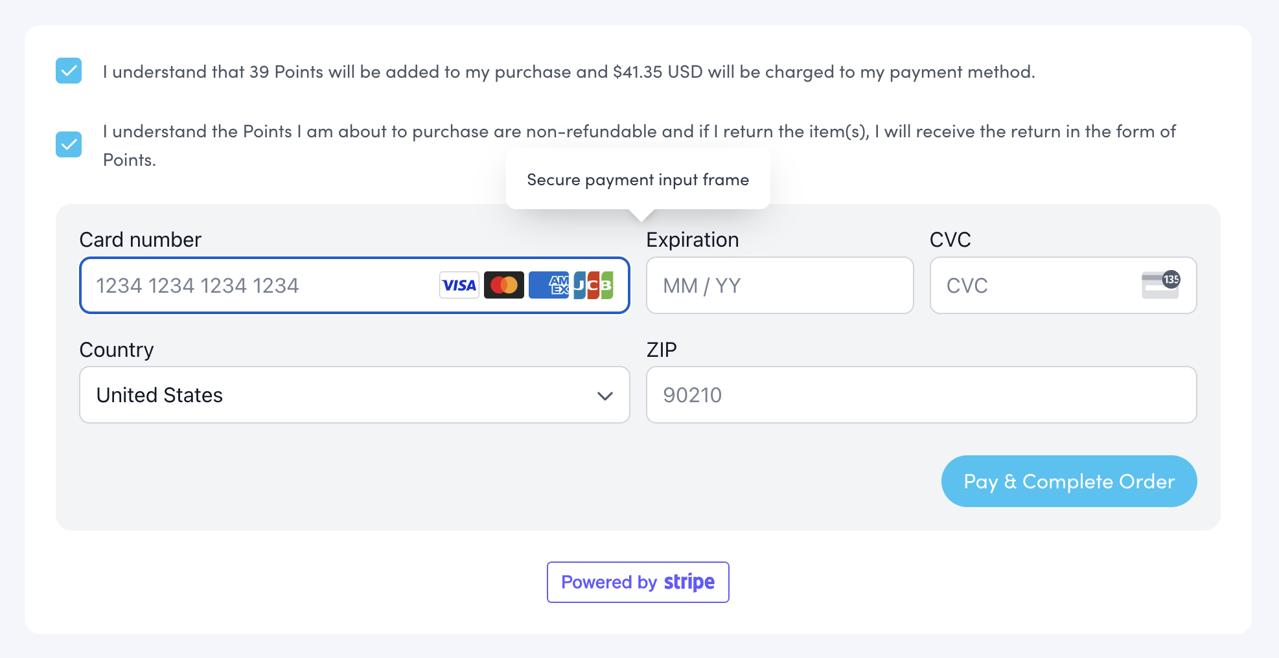Screen dimensions: 1279x658
Task: Open the Country dropdown showing United States
Action: (354, 395)
